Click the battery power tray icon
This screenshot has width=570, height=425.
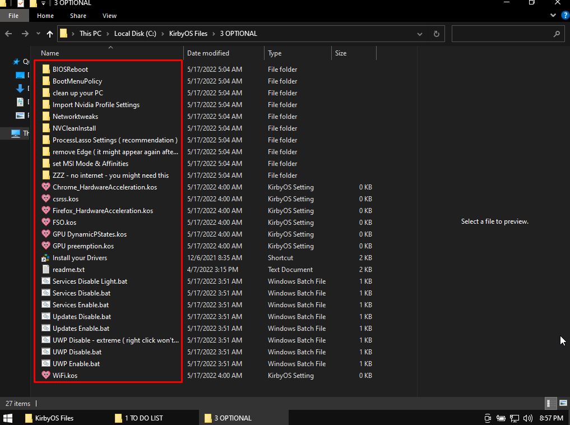tap(501, 418)
